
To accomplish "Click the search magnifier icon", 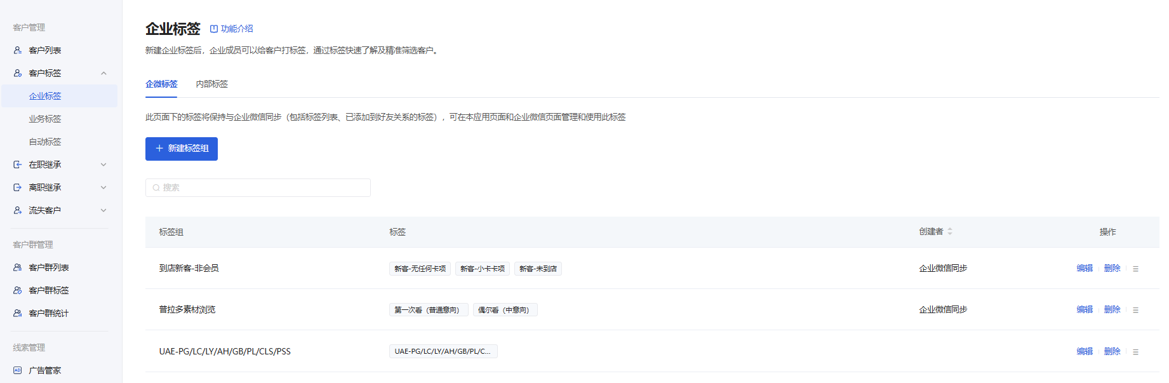I will (156, 188).
